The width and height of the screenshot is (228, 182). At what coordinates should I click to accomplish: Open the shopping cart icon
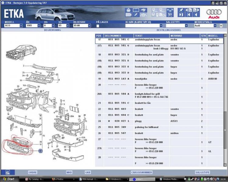170,15
